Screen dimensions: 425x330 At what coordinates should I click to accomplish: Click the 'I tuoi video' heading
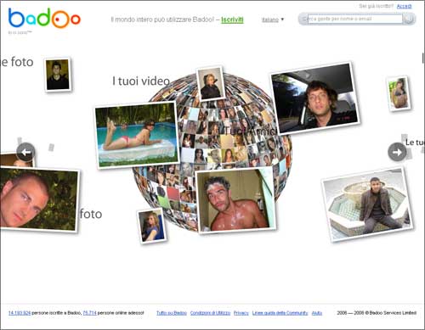pos(141,81)
